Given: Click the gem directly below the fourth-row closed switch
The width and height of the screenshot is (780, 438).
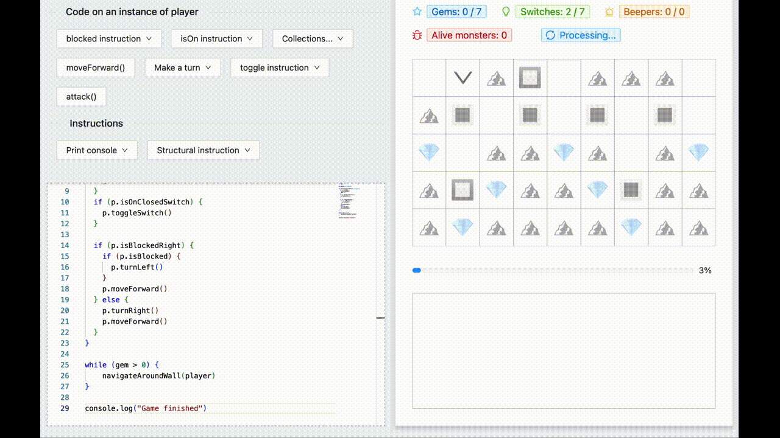Looking at the screenshot, I should [x=631, y=228].
